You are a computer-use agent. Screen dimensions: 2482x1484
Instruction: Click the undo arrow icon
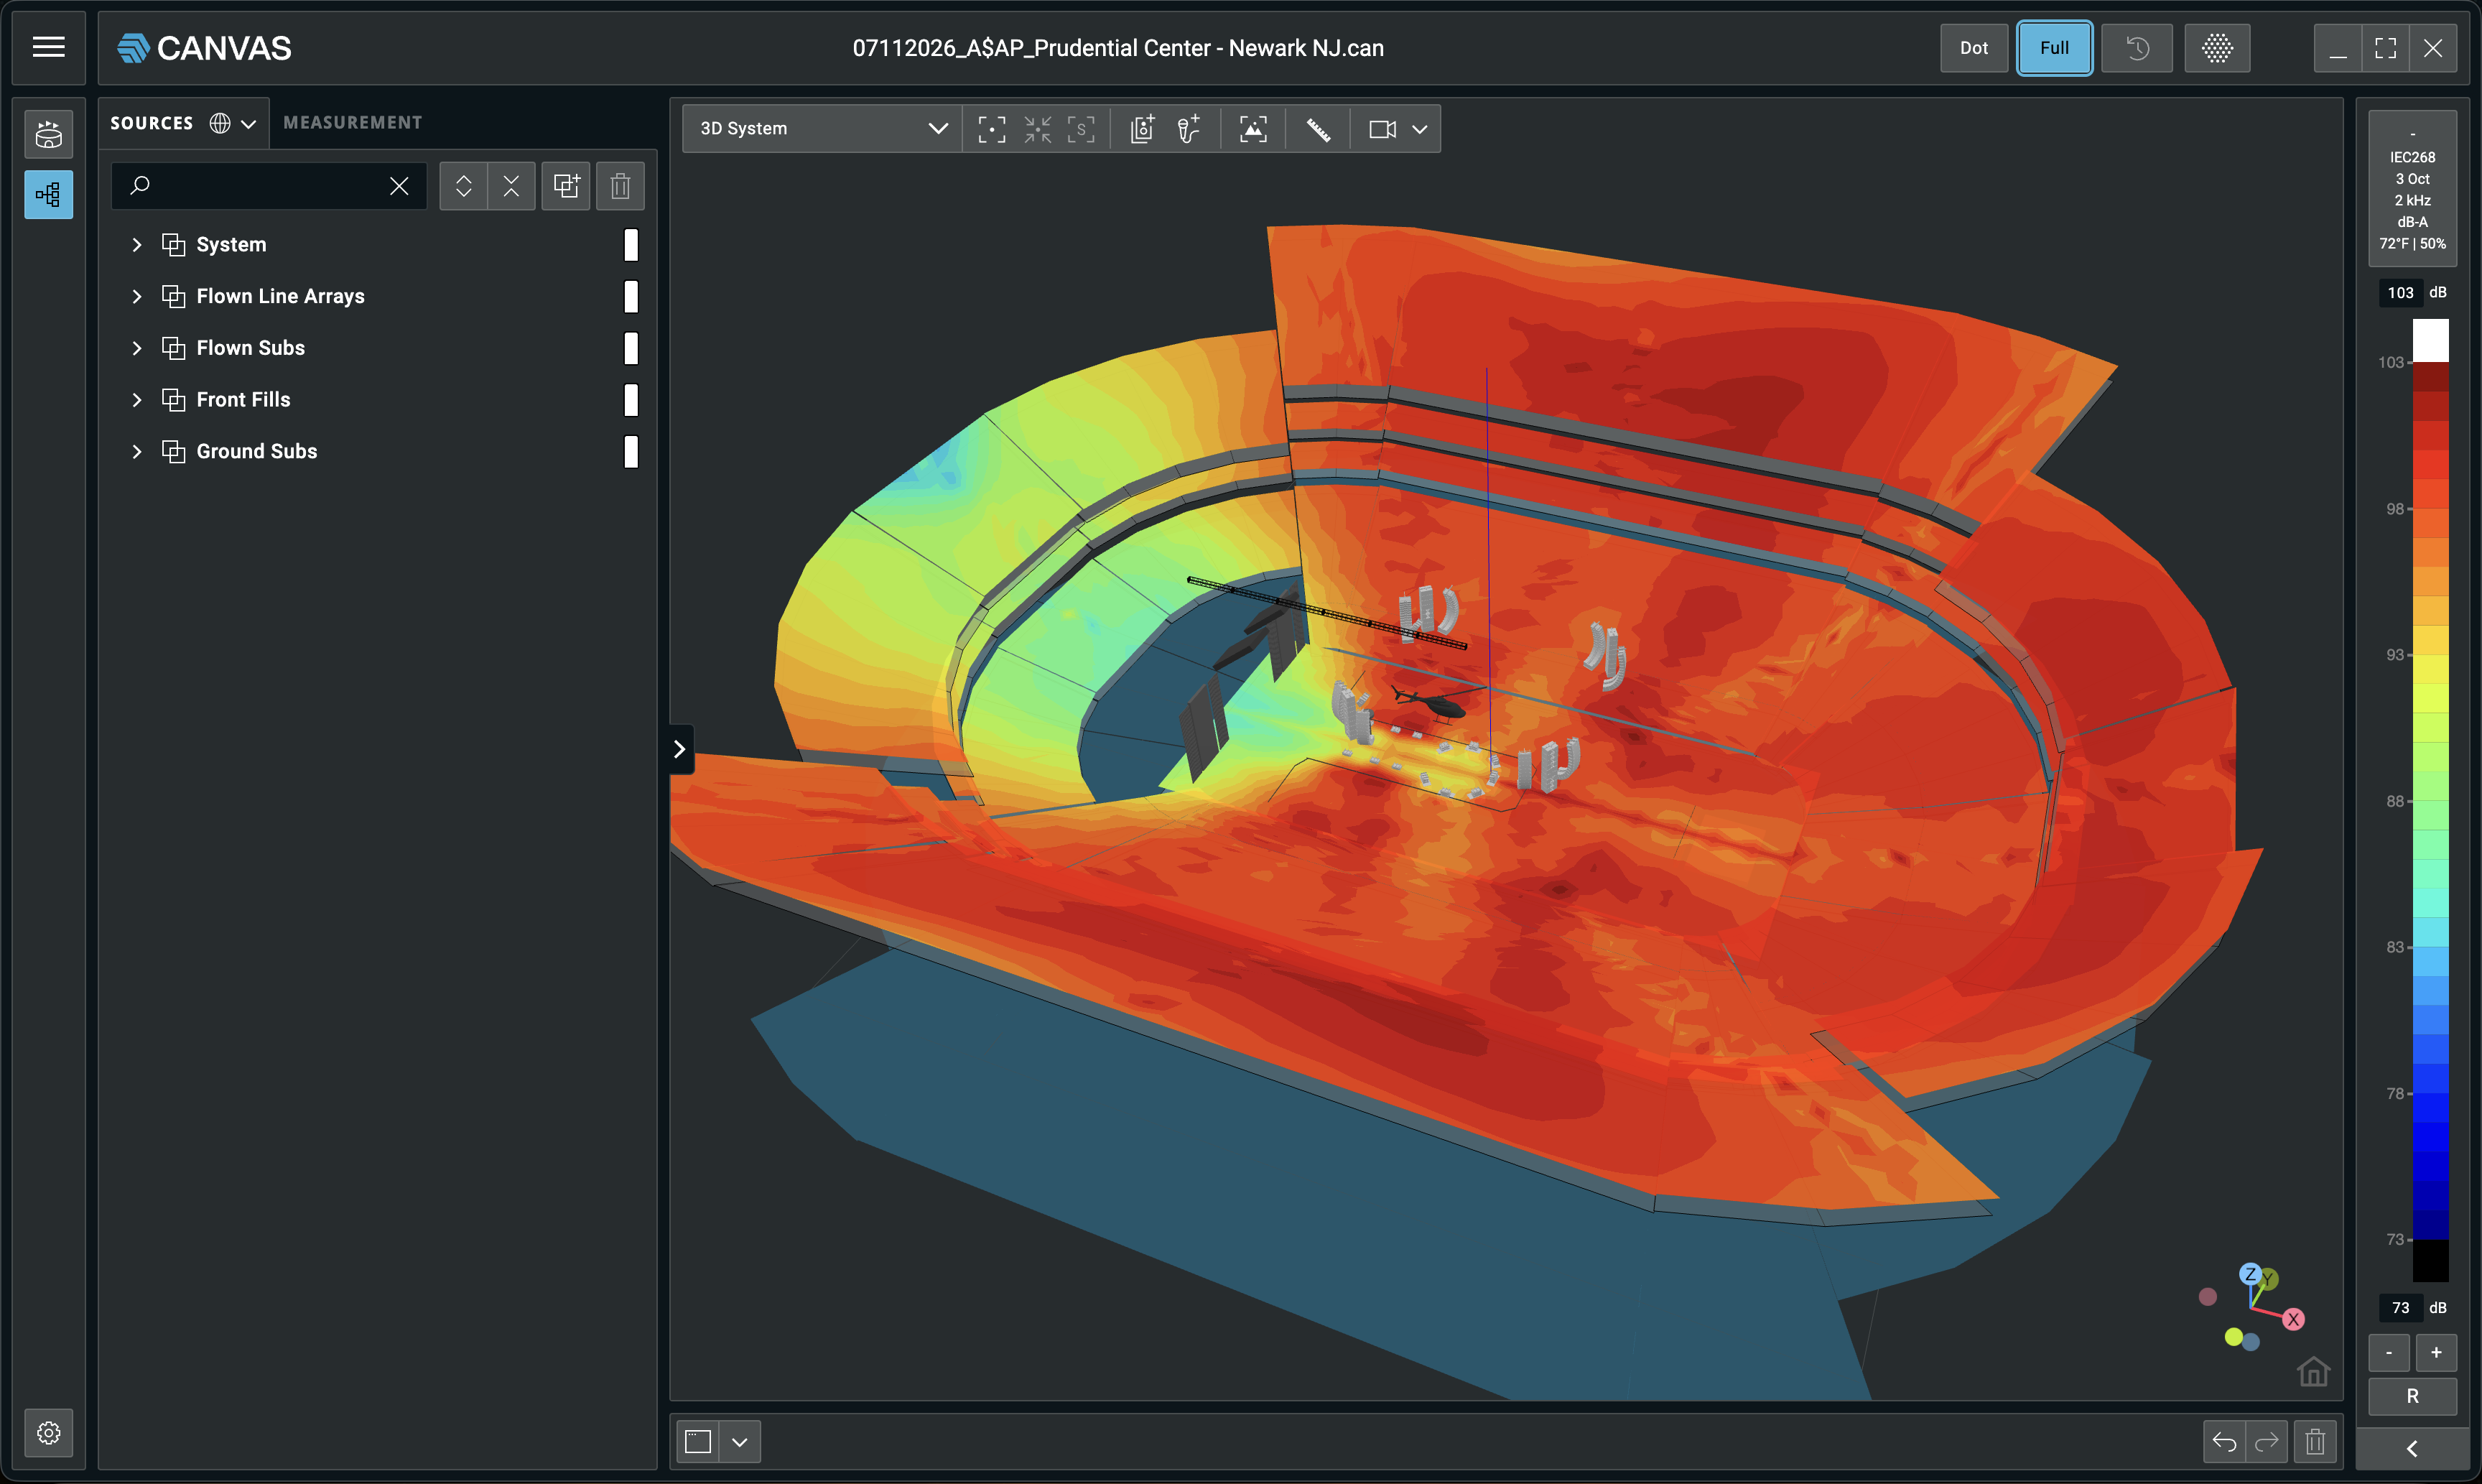(2224, 1442)
